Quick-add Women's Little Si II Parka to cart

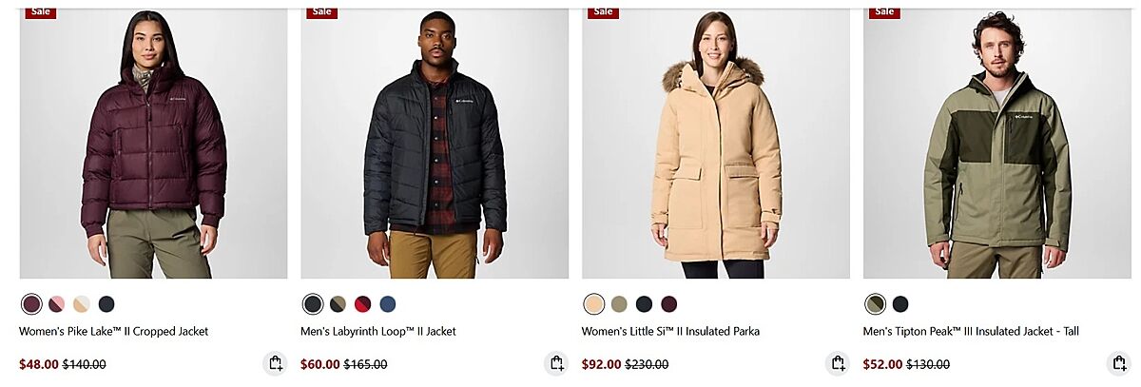coord(838,363)
